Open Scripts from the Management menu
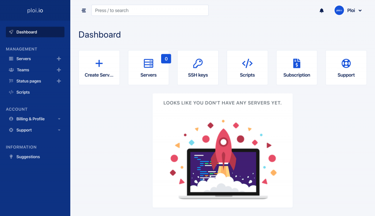The image size is (375, 216). click(23, 92)
